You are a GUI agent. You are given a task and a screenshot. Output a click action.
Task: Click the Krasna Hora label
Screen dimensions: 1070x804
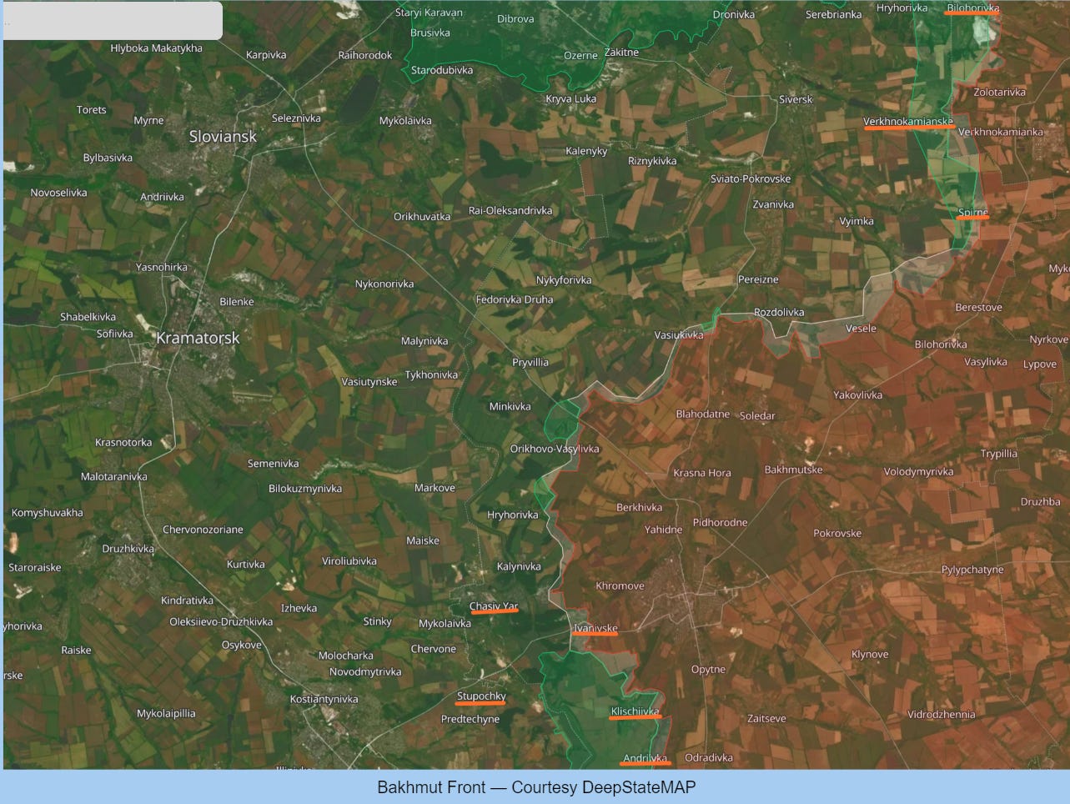(x=702, y=473)
